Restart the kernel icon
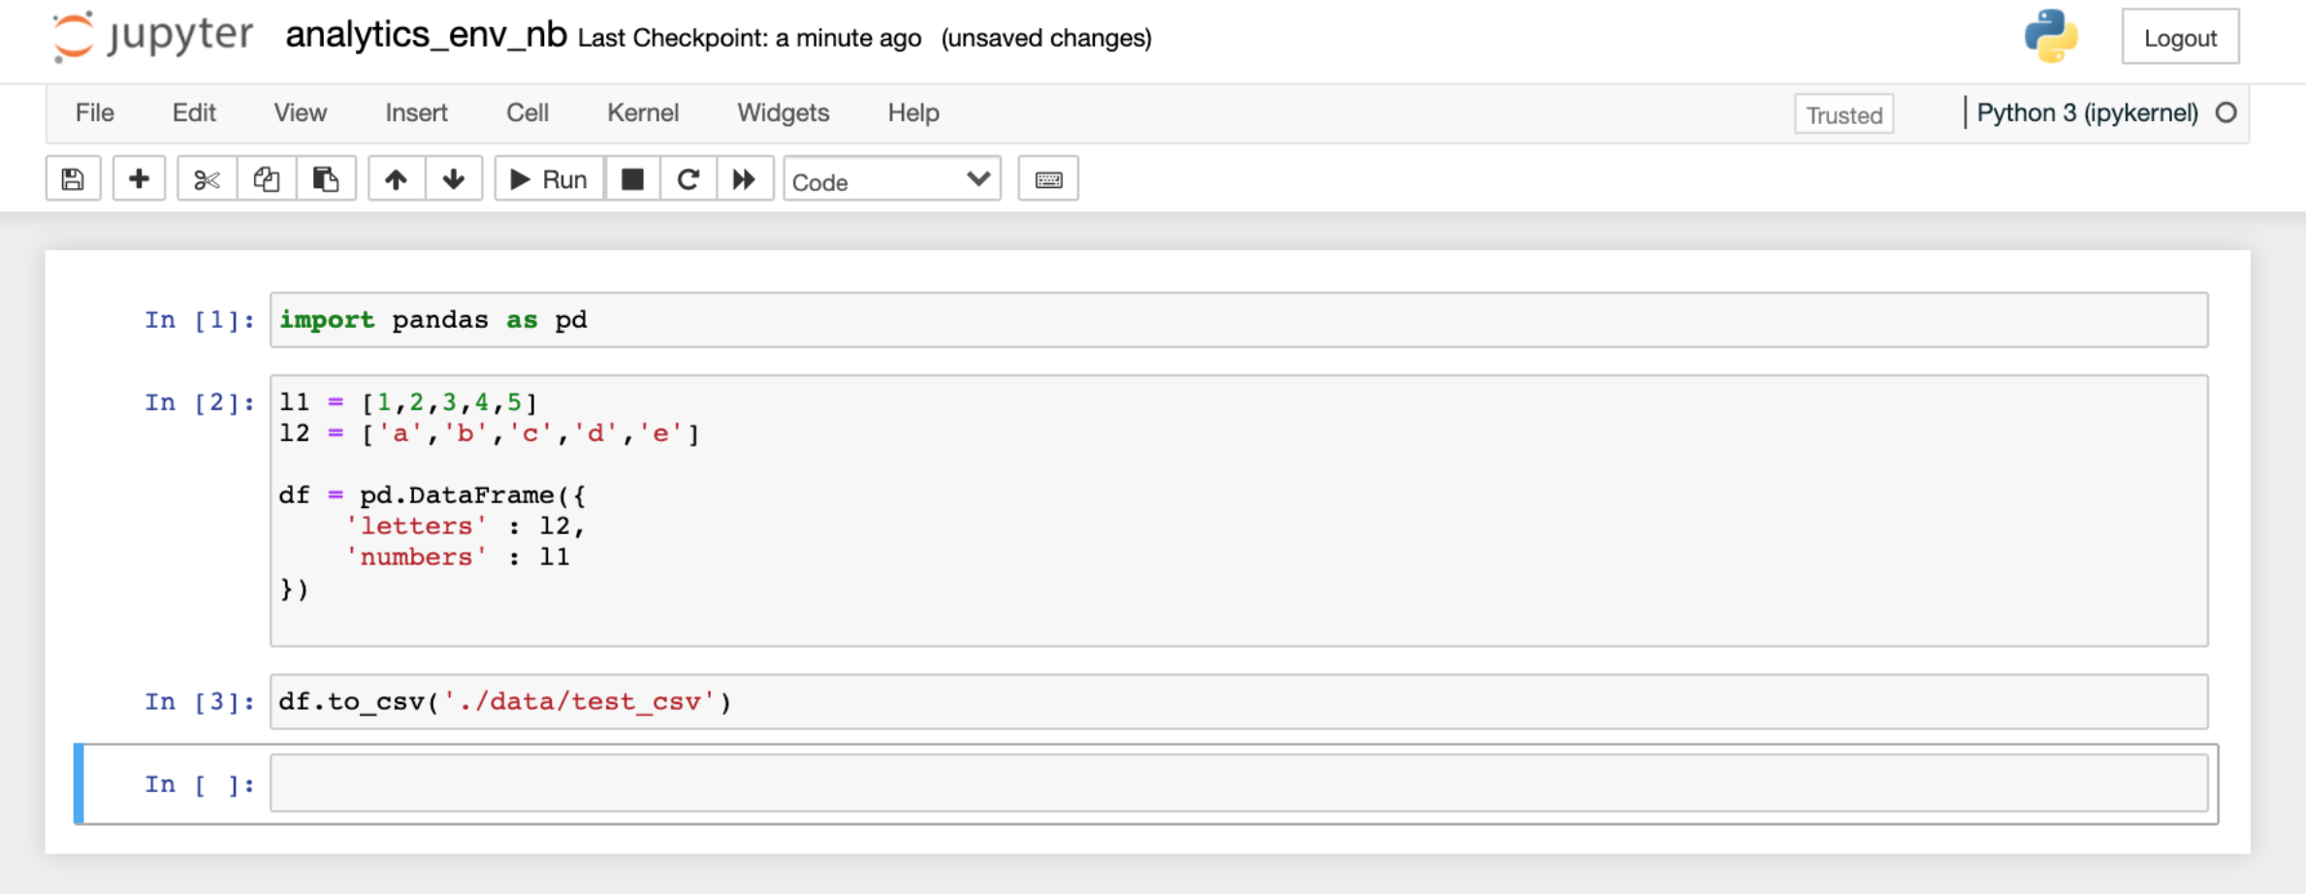This screenshot has height=894, width=2306. 689,179
